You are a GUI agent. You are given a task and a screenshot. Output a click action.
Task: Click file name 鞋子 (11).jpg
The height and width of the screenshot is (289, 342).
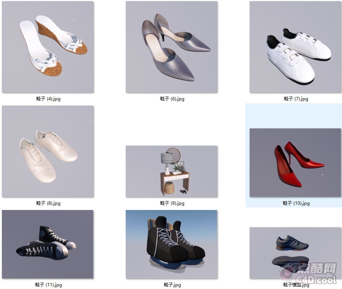48,285
